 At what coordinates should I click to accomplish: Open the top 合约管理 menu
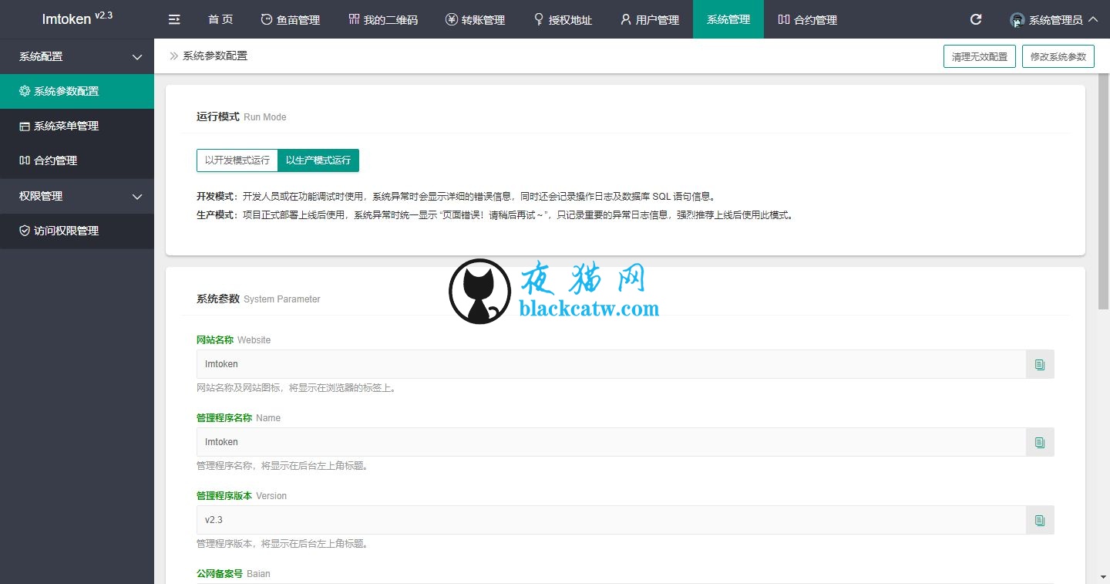click(x=807, y=19)
